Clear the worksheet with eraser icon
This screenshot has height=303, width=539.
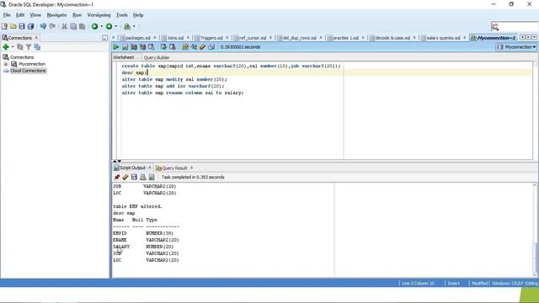coord(203,47)
